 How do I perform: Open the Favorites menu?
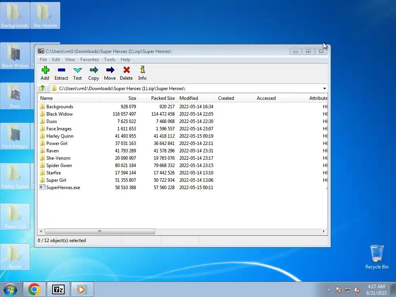point(89,59)
